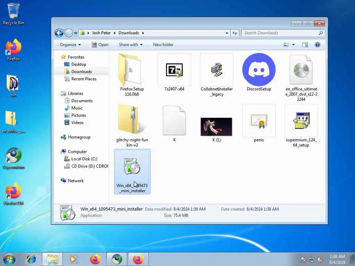Expand the view options dropdown arrow

click(293, 45)
